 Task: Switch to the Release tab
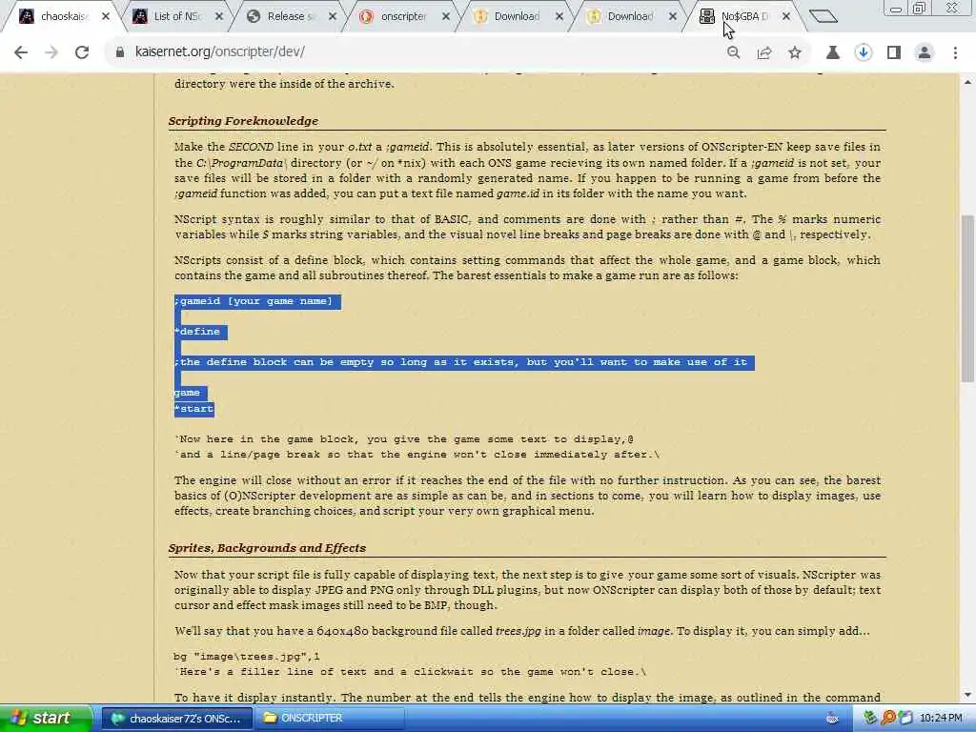[290, 16]
